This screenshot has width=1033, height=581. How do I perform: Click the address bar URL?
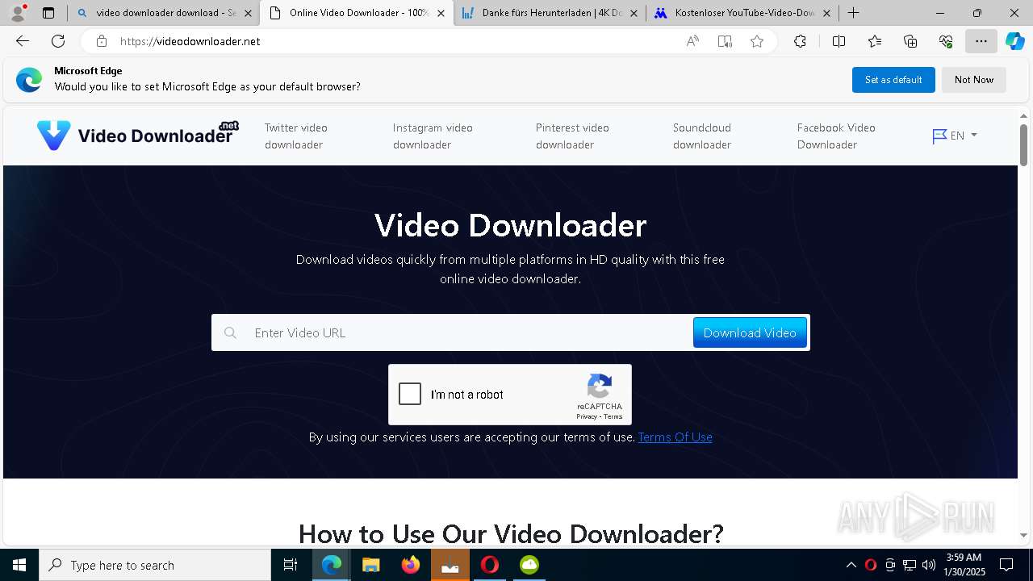[x=190, y=41]
